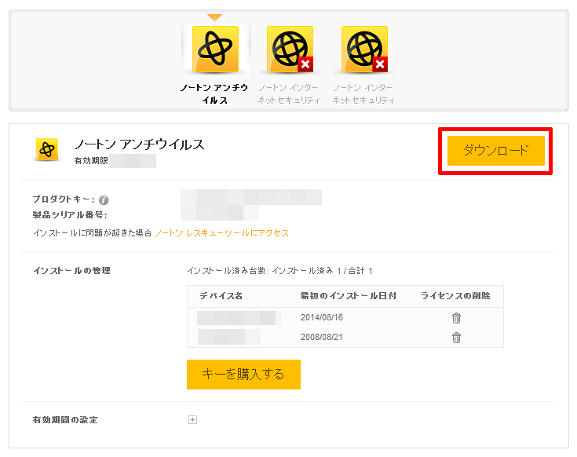Click the ライセンスの削除 column header
Screen dimensions: 577x457
[x=455, y=296]
